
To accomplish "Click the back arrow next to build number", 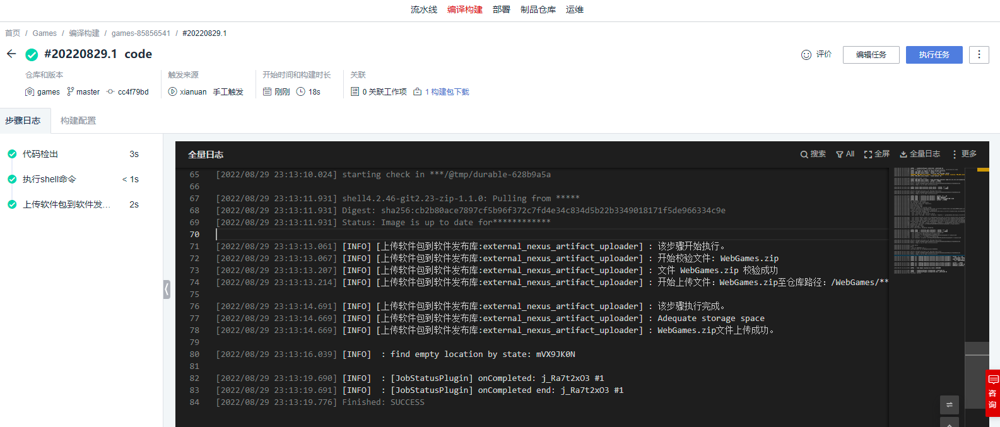I will [x=11, y=54].
